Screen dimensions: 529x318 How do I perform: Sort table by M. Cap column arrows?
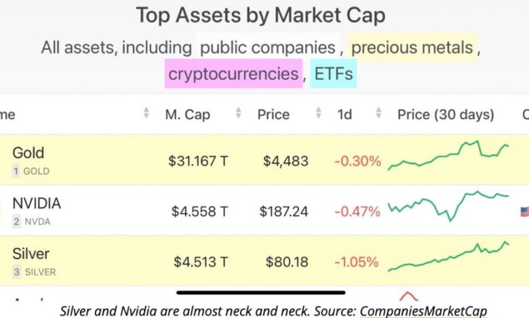[x=238, y=114]
